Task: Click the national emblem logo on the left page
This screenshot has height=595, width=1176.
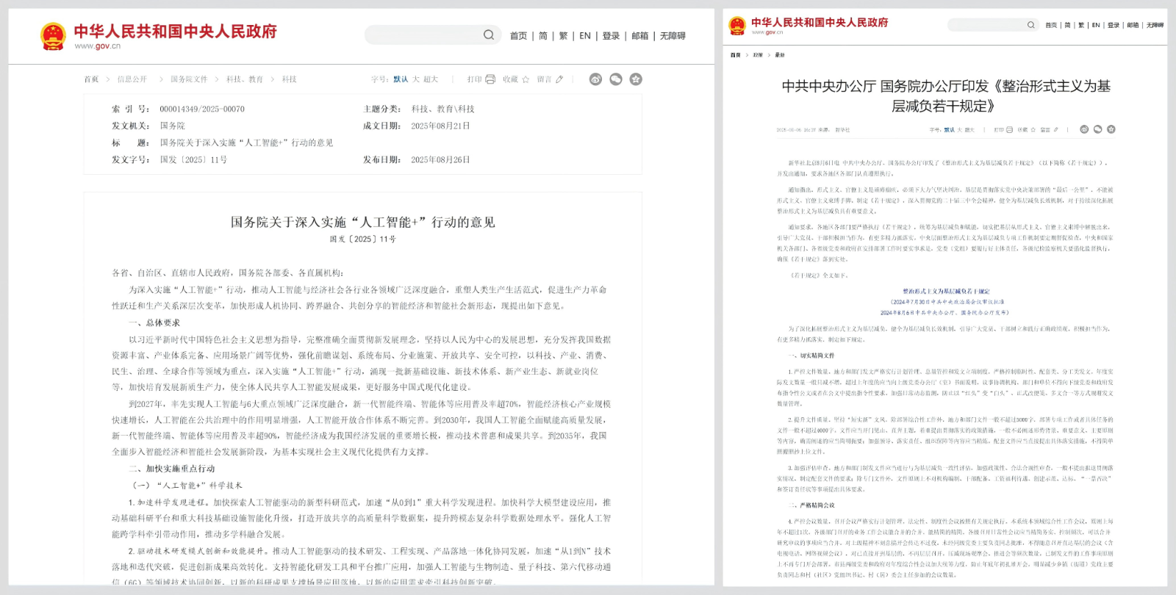Action: [53, 36]
